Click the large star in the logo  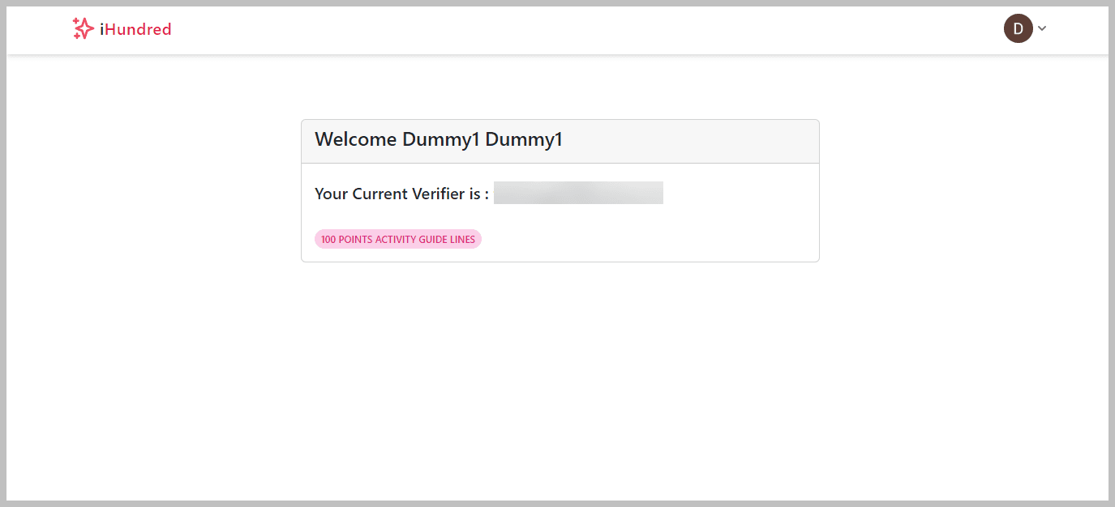85,30
